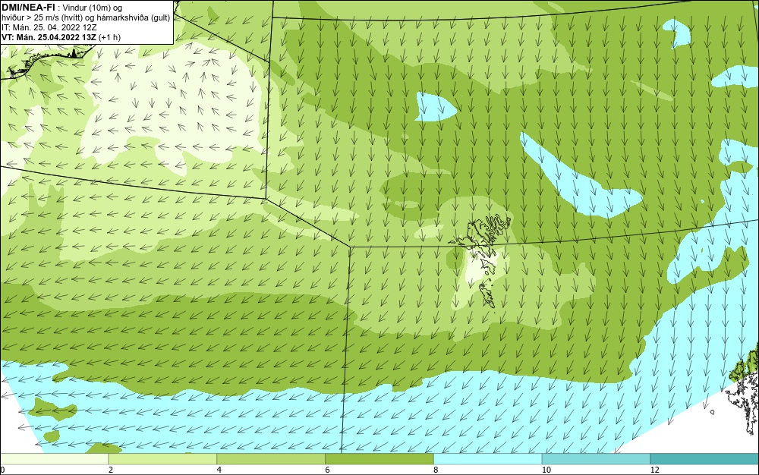Viewport: 759px width, 475px height.
Task: Click the 2–4 m/s light green swatch
Action: click(162, 459)
